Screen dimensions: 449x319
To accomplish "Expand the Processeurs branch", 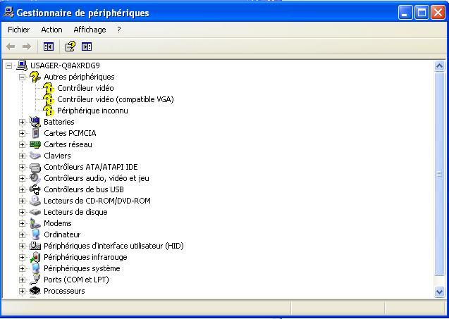I will click(x=22, y=292).
